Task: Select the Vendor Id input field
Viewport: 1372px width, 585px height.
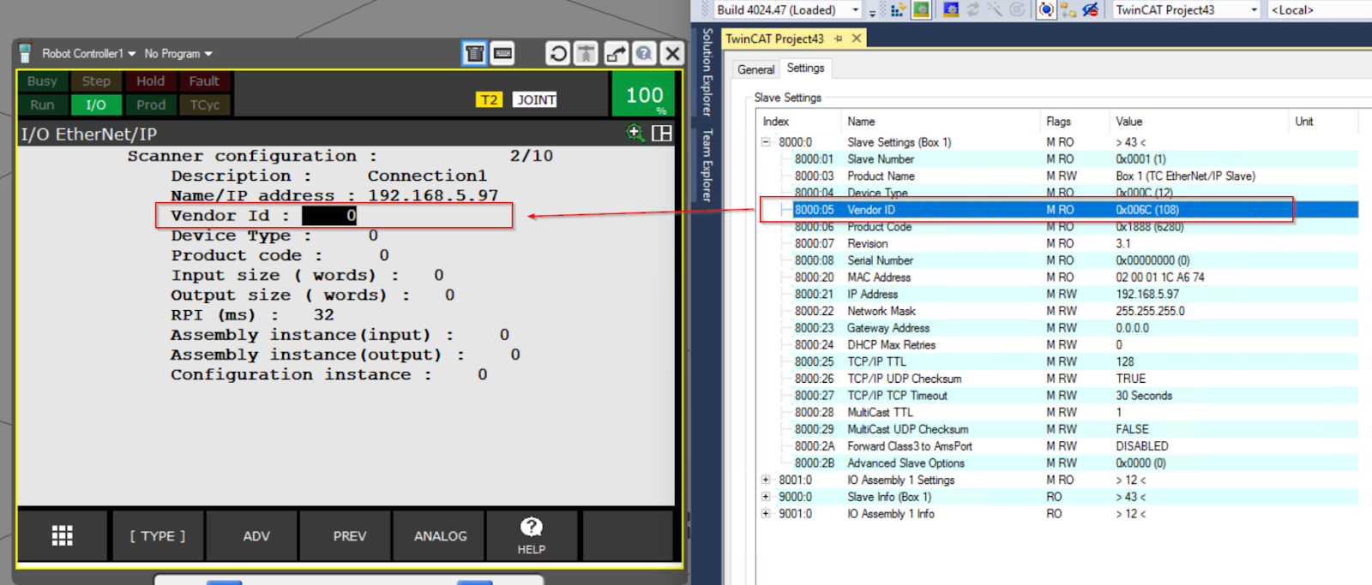Action: click(329, 216)
